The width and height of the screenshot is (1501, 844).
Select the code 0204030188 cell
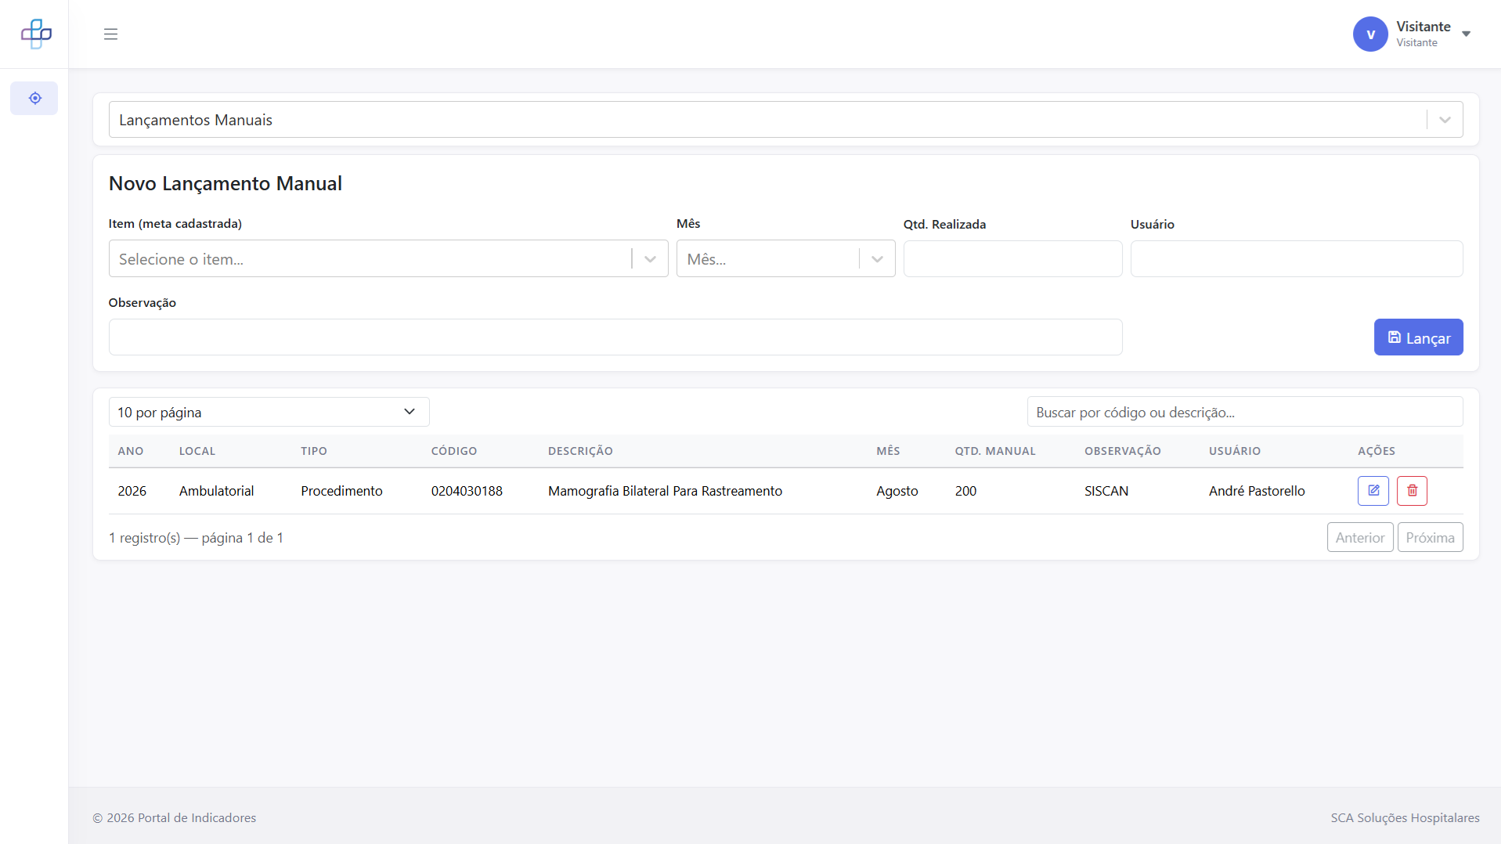coord(467,491)
